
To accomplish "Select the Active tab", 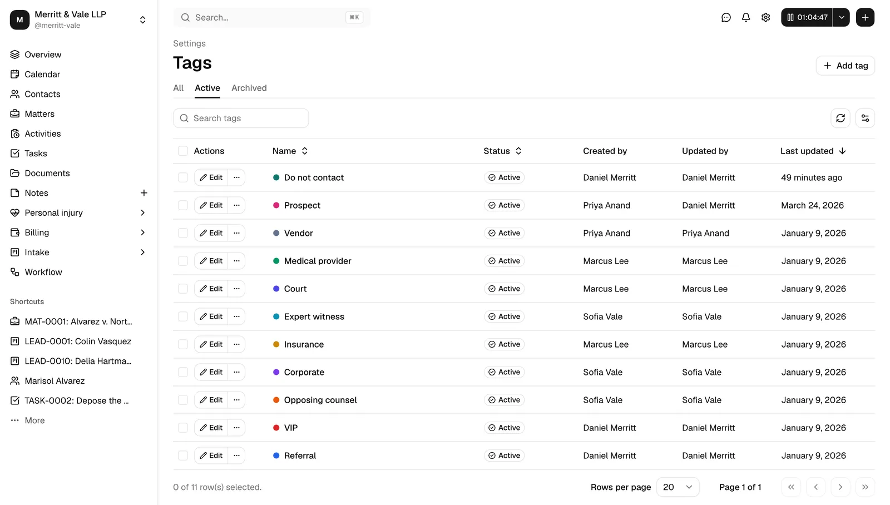I will coord(207,88).
